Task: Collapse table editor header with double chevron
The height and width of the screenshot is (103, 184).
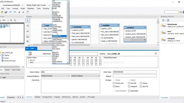Action: (156, 54)
